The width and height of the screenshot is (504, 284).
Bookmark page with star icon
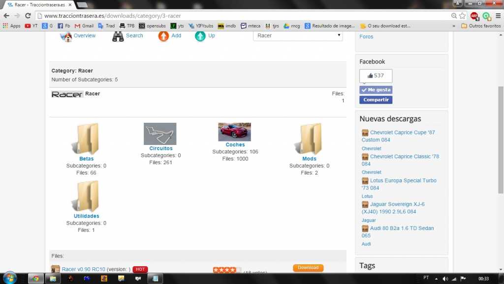tap(462, 16)
